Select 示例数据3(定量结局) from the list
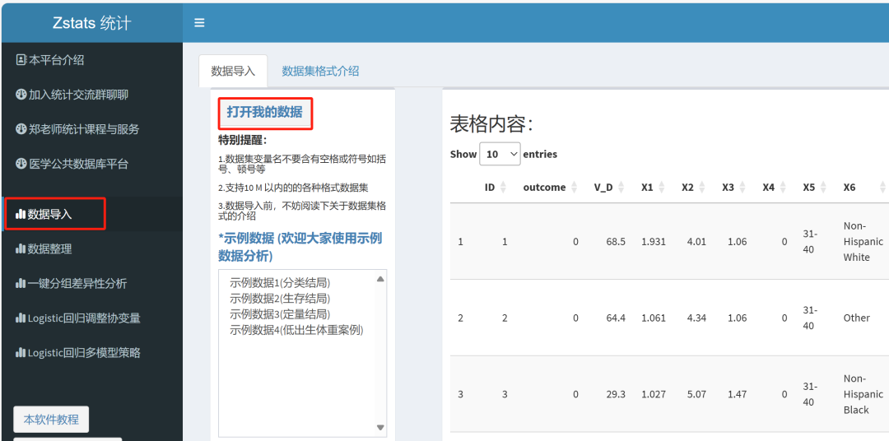This screenshot has height=441, width=889. pos(280,314)
